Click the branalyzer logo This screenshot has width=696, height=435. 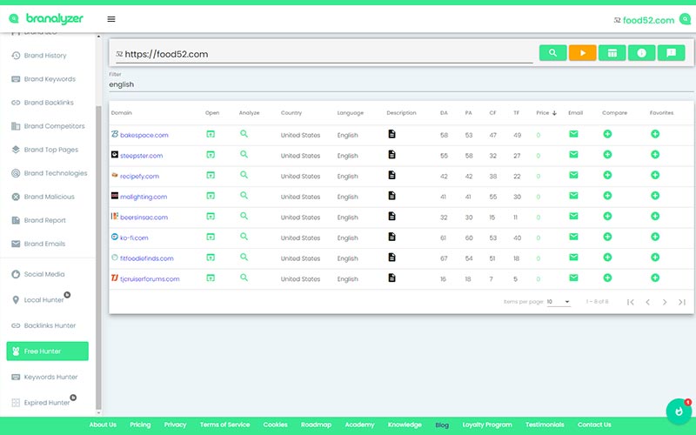[46, 18]
